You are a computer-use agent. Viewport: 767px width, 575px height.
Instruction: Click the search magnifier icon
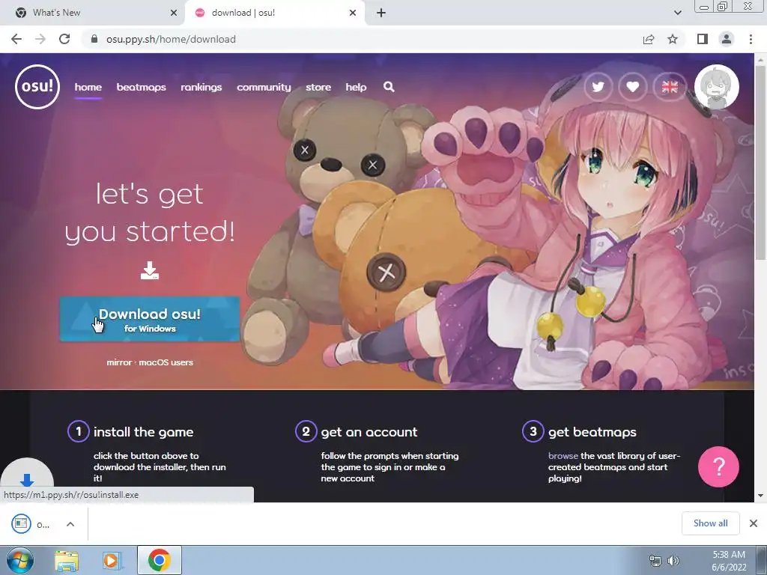click(389, 87)
